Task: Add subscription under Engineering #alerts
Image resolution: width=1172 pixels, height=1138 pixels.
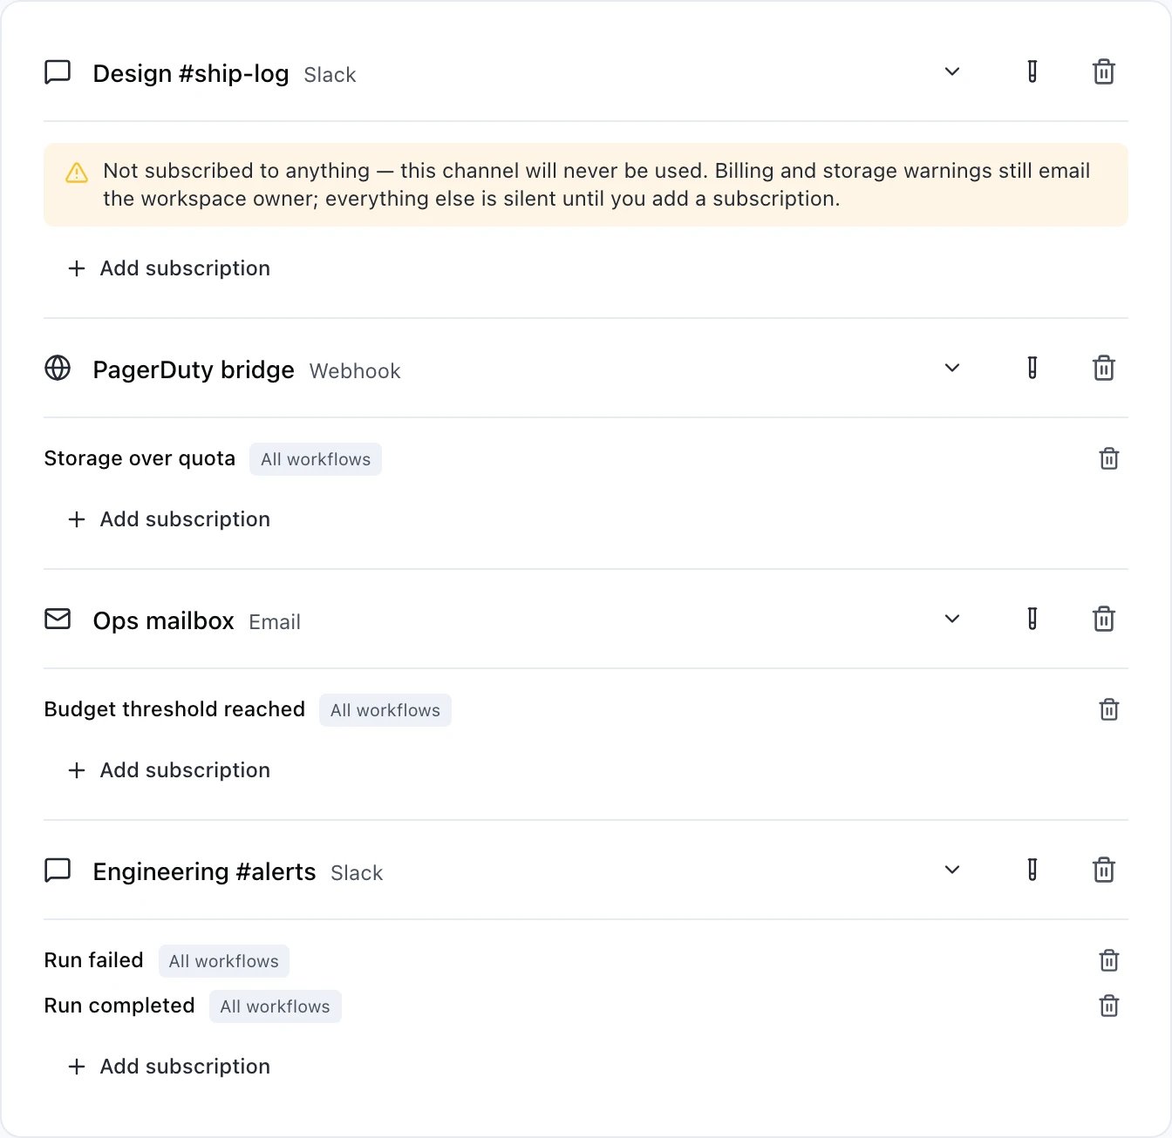Action: (x=169, y=1067)
